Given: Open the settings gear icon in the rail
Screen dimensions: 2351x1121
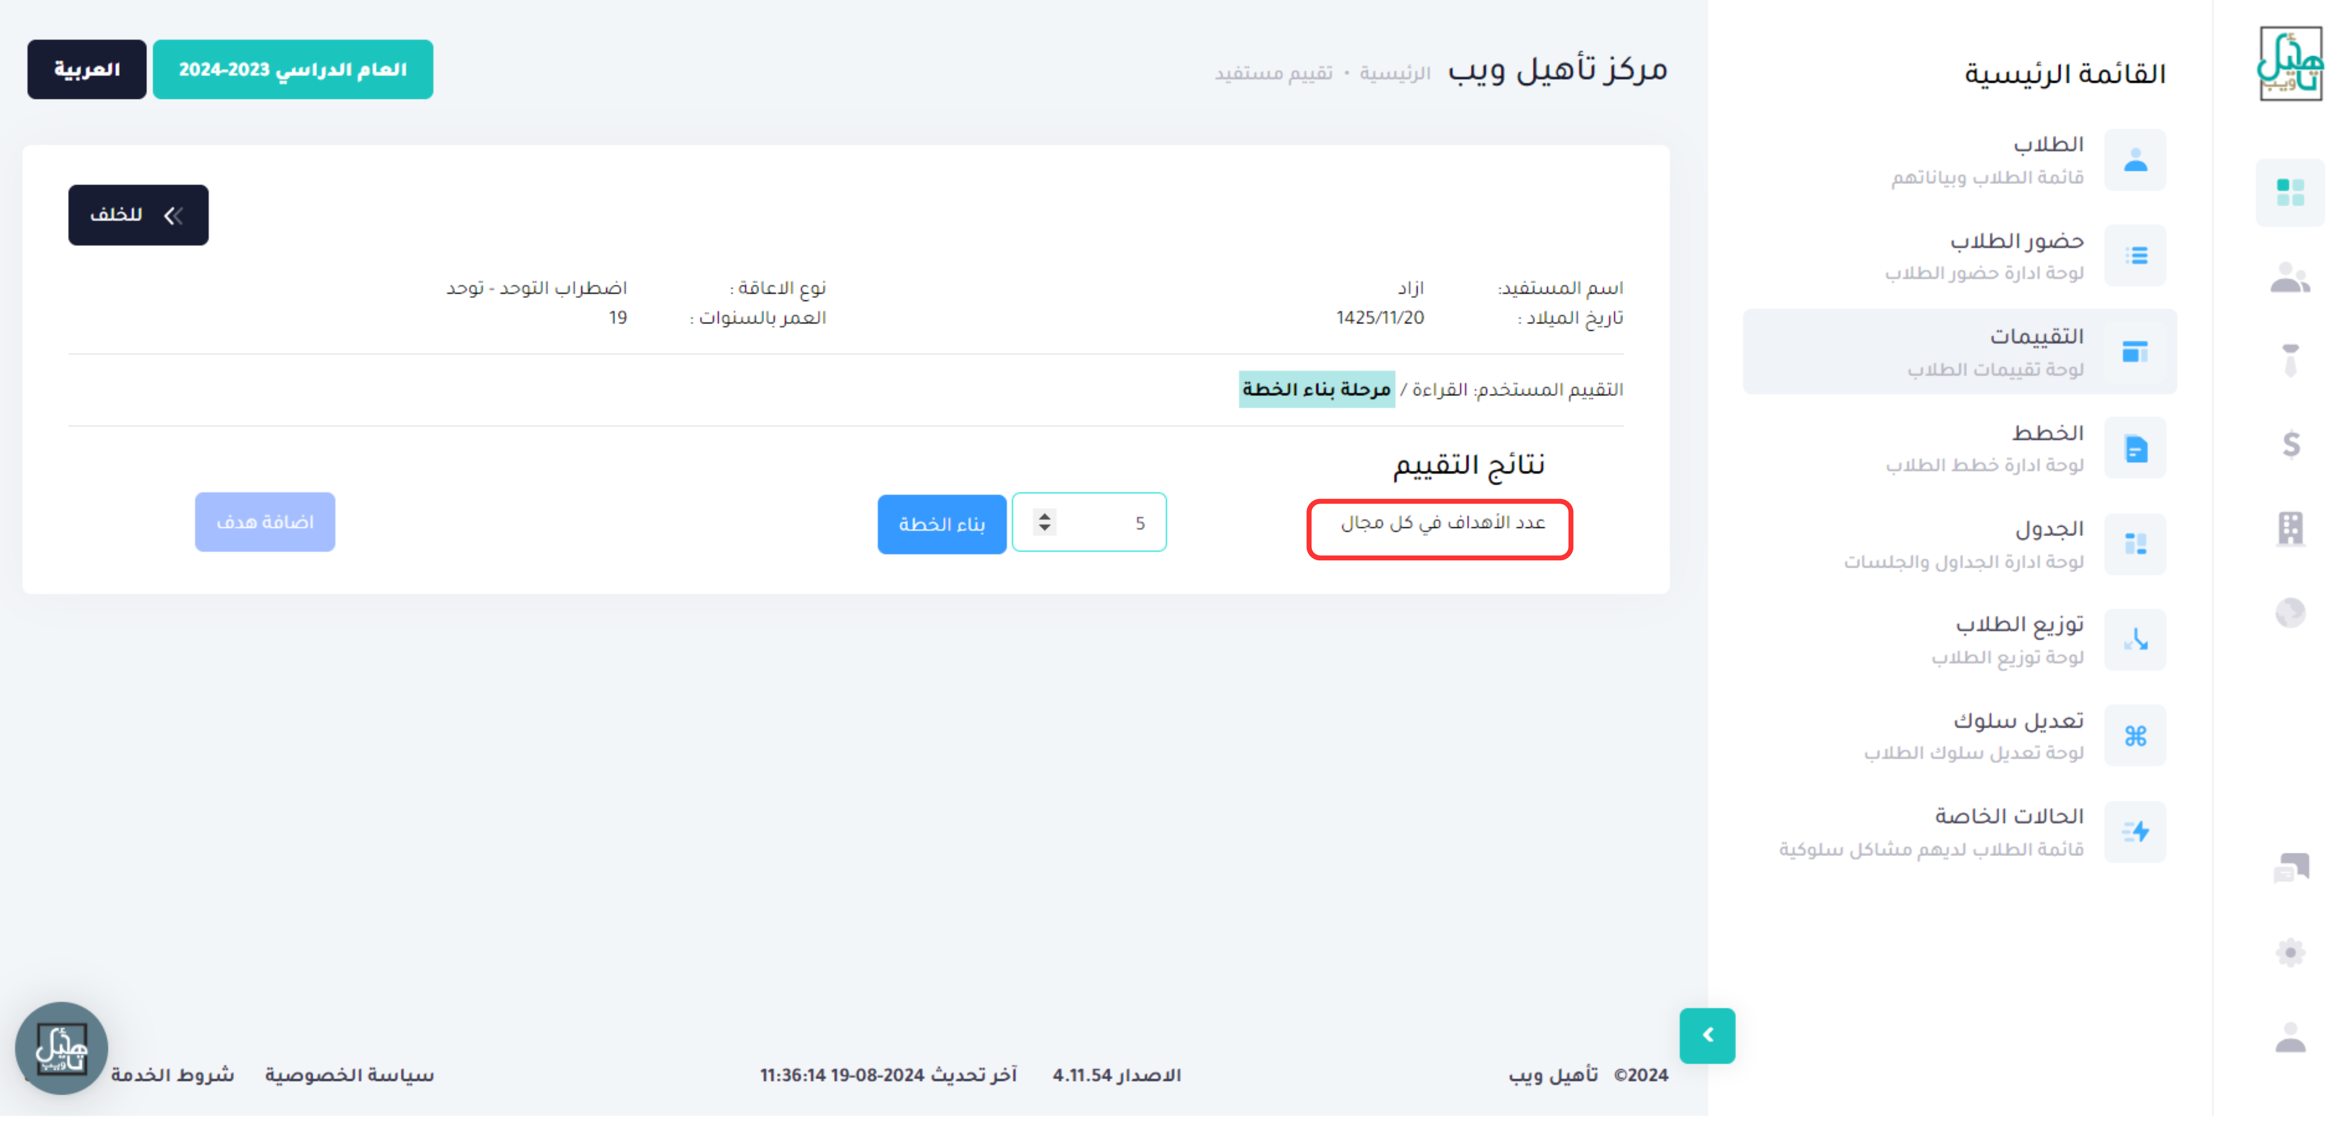Looking at the screenshot, I should click(x=2290, y=954).
